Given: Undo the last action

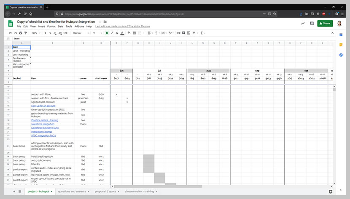Looking at the screenshot, I should point(11,33).
